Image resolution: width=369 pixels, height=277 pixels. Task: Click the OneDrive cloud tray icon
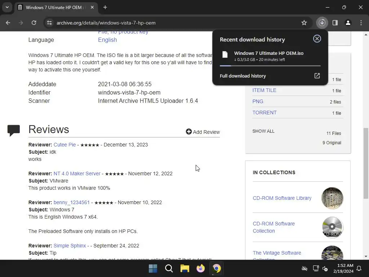pos(304,268)
